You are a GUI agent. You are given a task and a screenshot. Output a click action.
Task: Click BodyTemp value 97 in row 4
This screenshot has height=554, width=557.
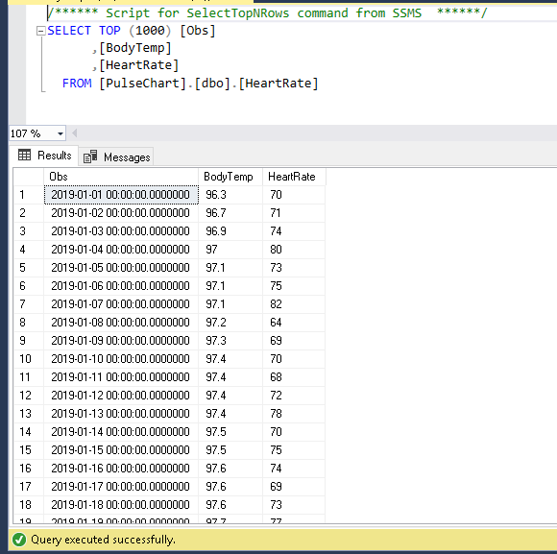(230, 250)
